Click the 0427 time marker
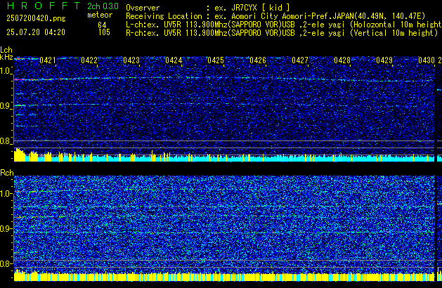 300,60
